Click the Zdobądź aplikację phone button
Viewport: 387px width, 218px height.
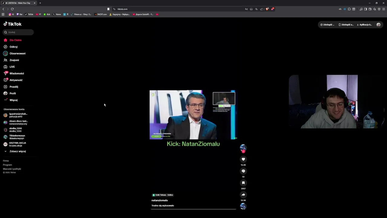click(346, 25)
